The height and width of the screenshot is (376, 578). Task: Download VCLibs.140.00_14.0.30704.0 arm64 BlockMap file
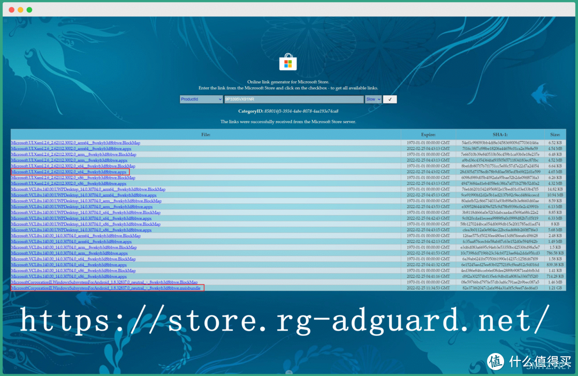(x=76, y=236)
